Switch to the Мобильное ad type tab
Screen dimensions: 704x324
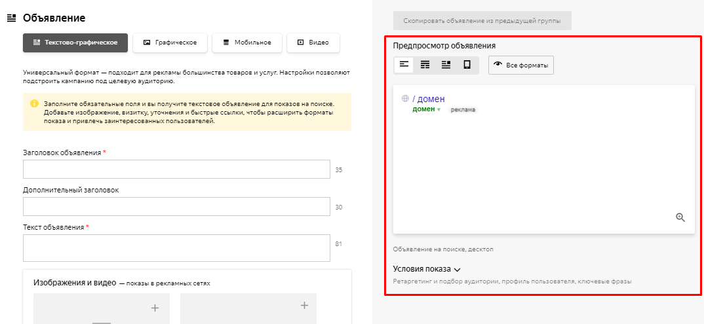pos(247,43)
